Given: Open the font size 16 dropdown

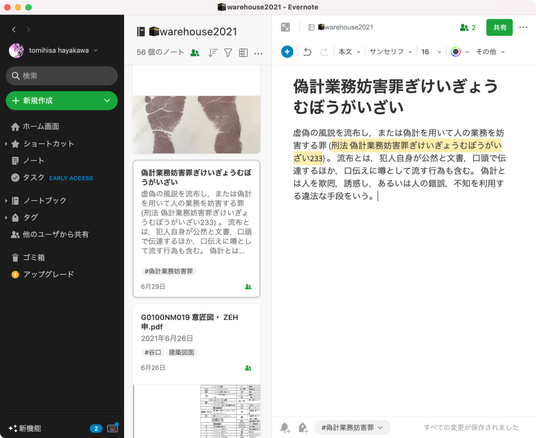Looking at the screenshot, I should (431, 52).
